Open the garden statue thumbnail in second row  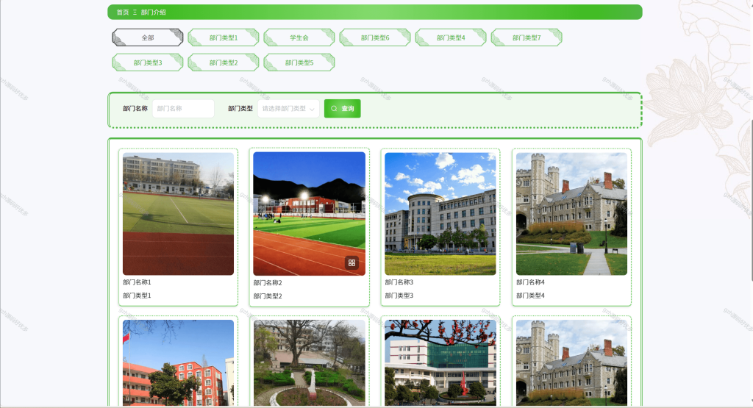310,363
